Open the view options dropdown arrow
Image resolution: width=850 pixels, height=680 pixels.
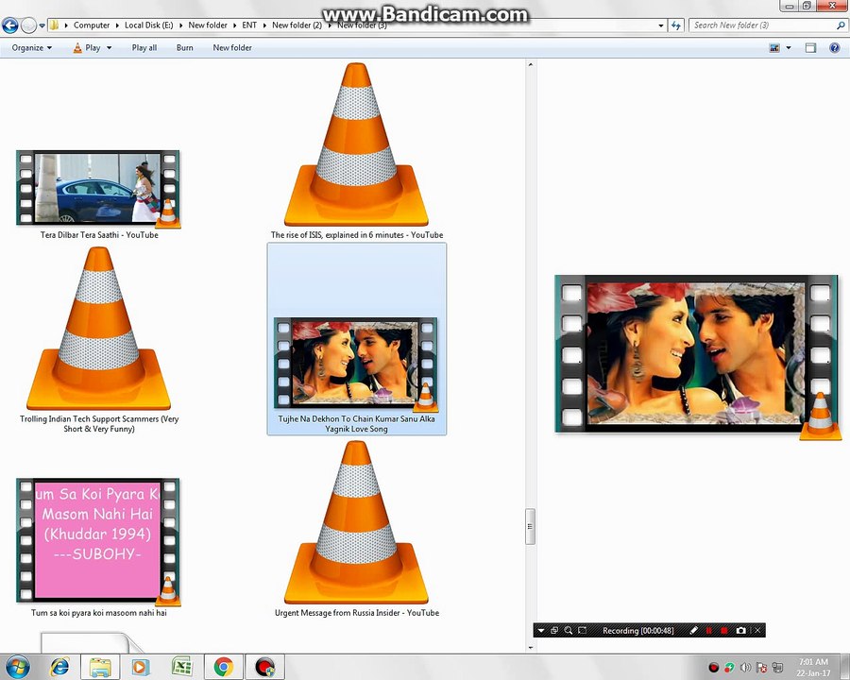pyautogui.click(x=789, y=48)
